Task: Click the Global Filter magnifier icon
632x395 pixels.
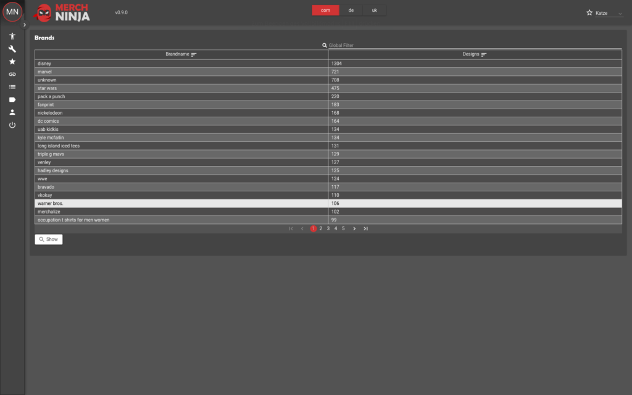Action: (x=325, y=46)
